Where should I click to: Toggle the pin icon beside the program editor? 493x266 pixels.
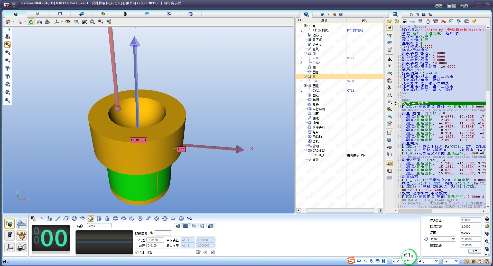click(389, 28)
